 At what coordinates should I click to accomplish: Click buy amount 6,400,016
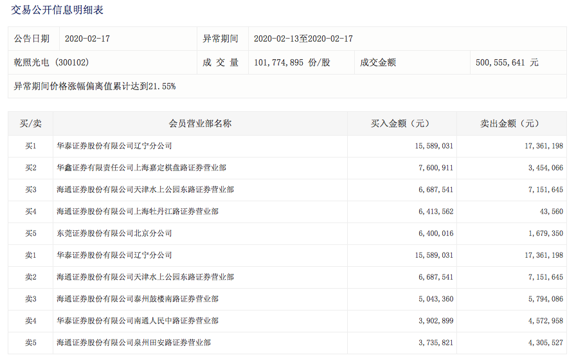point(436,233)
